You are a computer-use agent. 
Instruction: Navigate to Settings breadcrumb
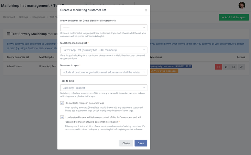(24, 17)
